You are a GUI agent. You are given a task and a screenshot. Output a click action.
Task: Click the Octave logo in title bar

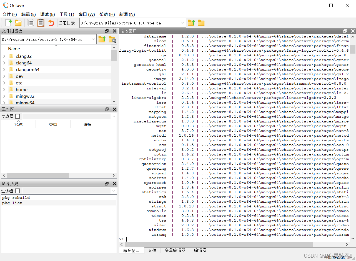[x=6, y=5]
